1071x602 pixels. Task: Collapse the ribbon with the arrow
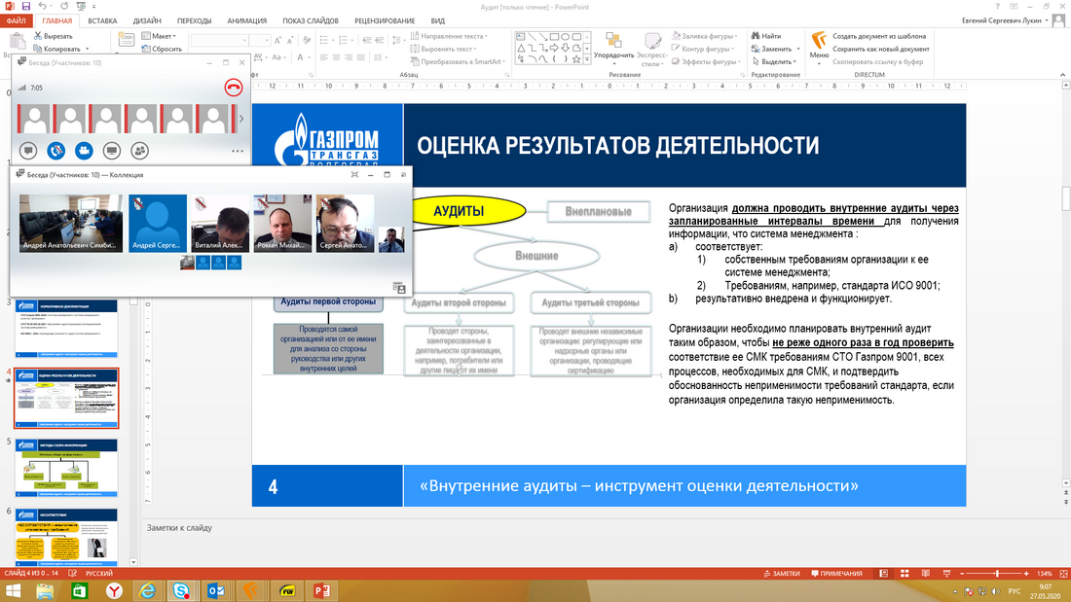pyautogui.click(x=1063, y=74)
